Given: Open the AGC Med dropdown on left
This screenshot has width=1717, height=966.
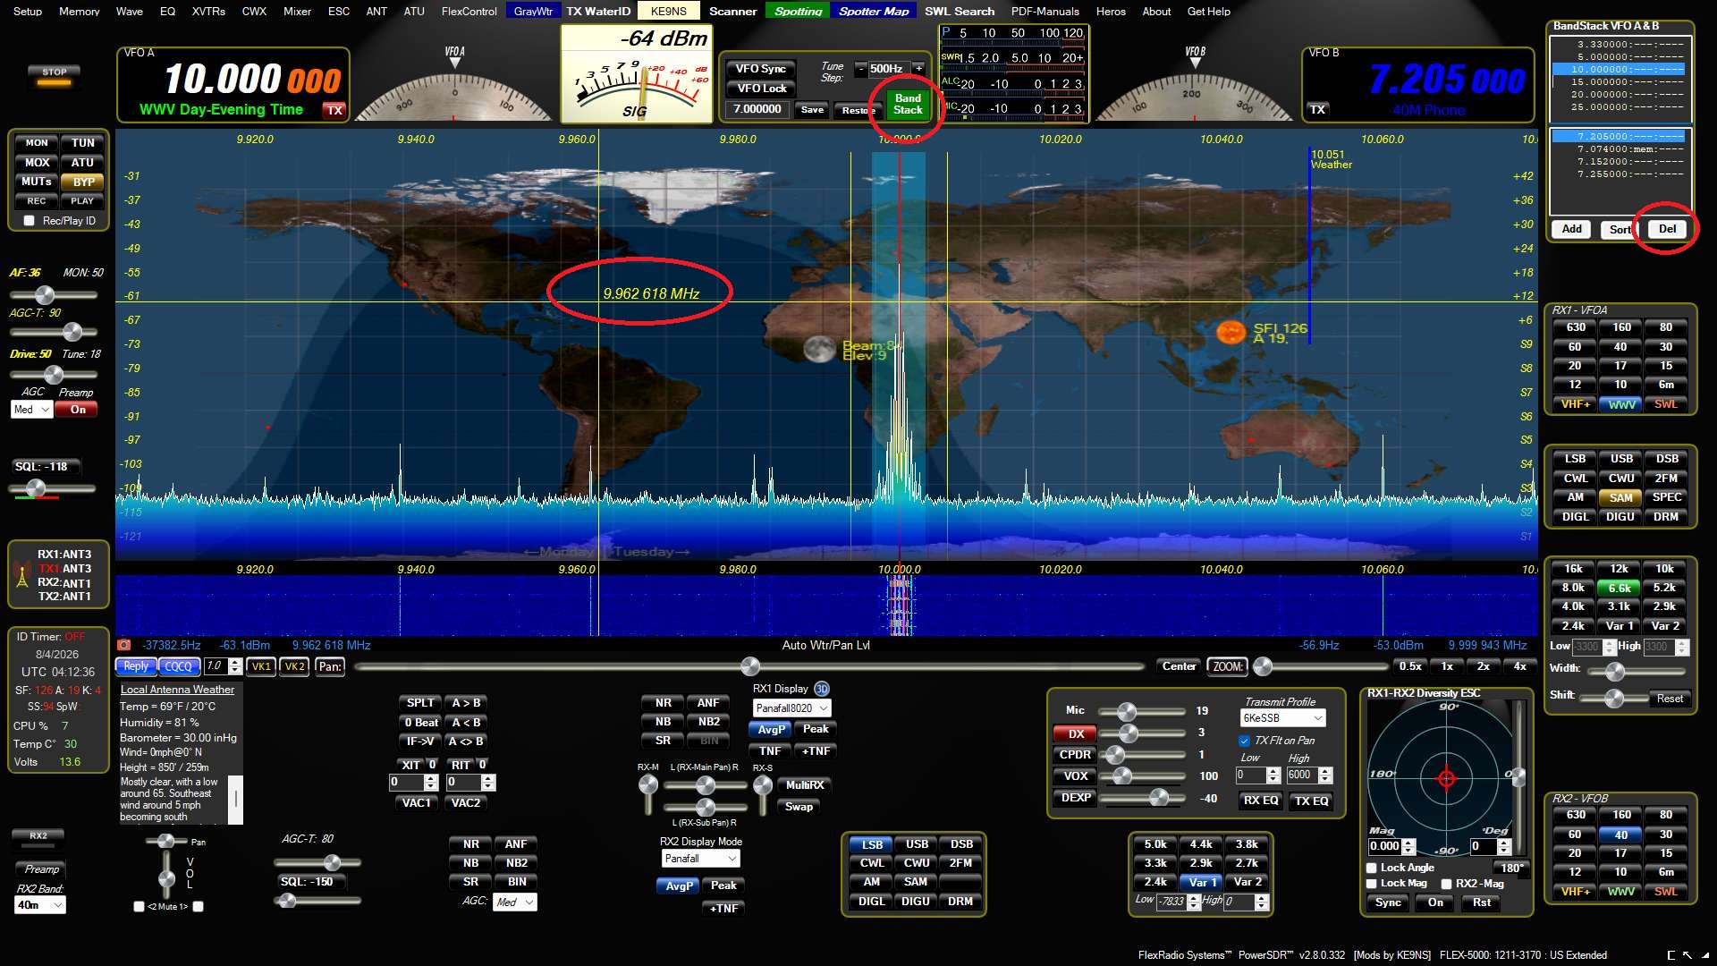Looking at the screenshot, I should (x=32, y=410).
